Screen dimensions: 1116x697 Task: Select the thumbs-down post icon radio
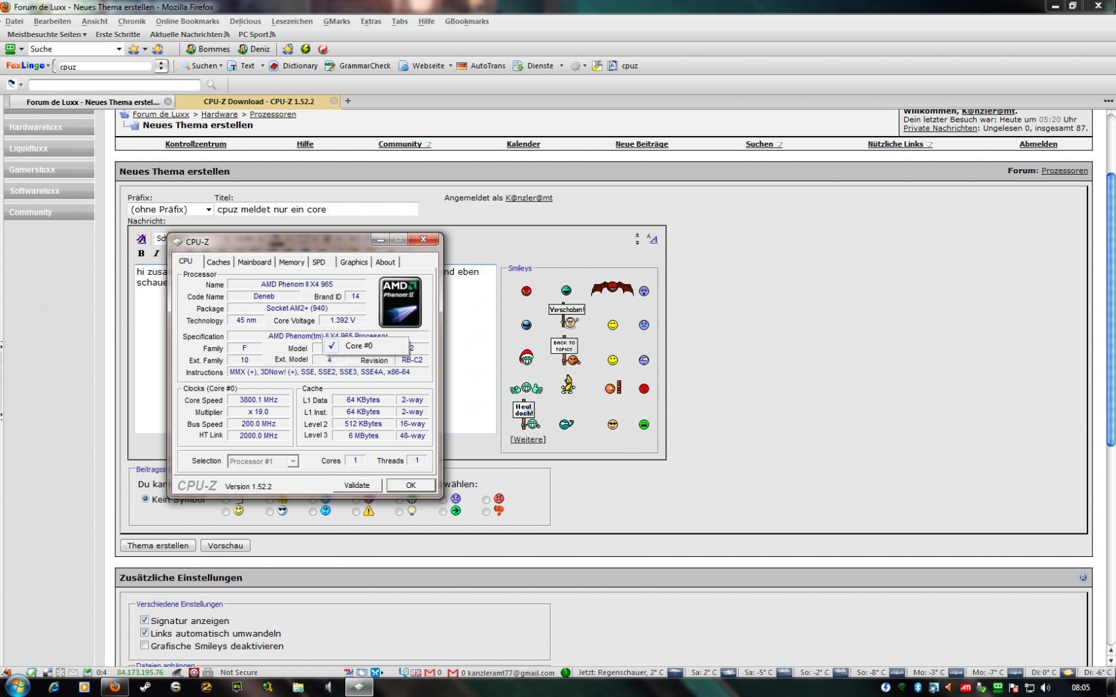pos(486,512)
